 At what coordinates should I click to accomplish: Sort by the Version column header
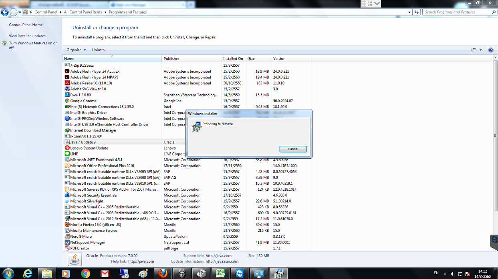coord(291,58)
